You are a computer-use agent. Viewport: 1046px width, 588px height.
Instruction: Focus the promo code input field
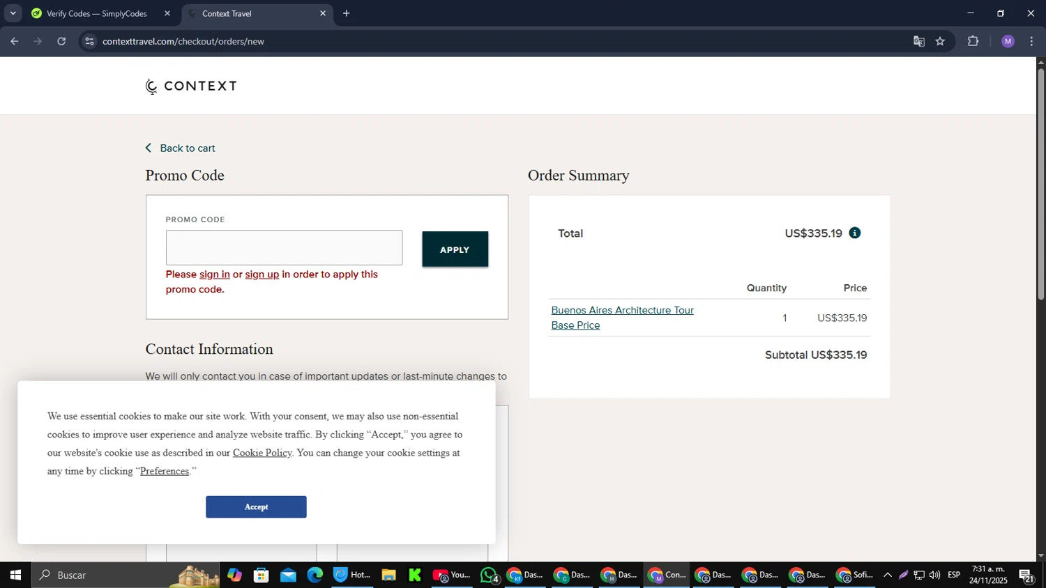pyautogui.click(x=284, y=247)
